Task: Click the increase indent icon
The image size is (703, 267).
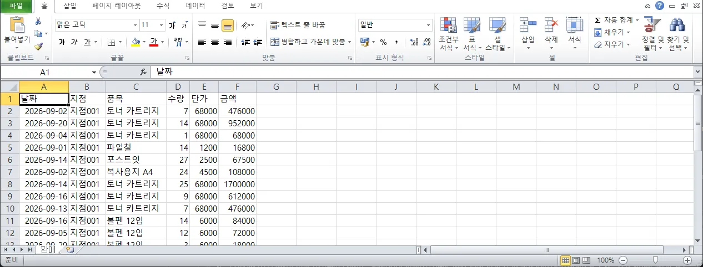Action: click(x=258, y=42)
